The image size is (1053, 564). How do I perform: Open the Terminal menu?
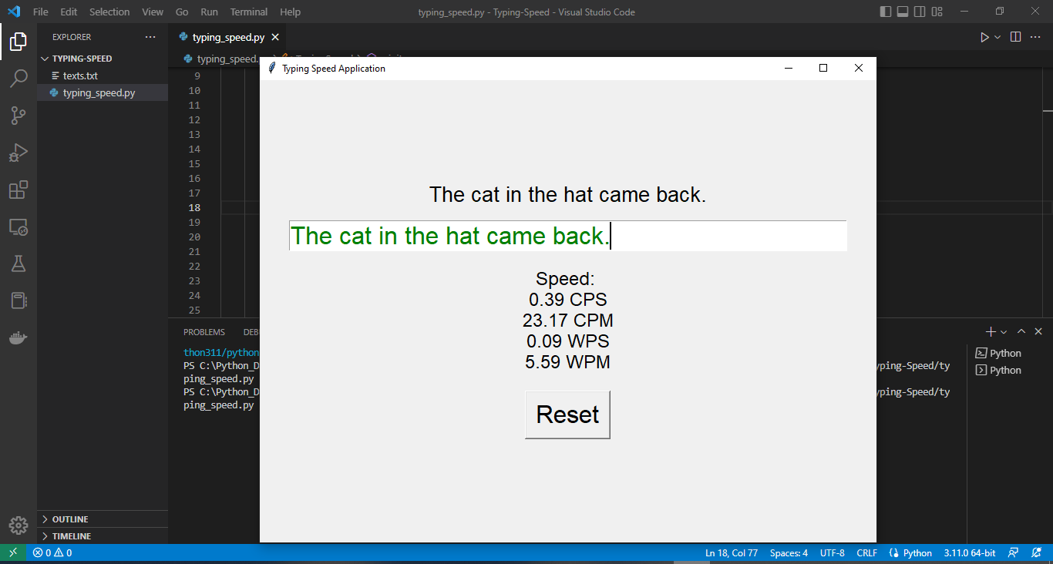pos(248,12)
